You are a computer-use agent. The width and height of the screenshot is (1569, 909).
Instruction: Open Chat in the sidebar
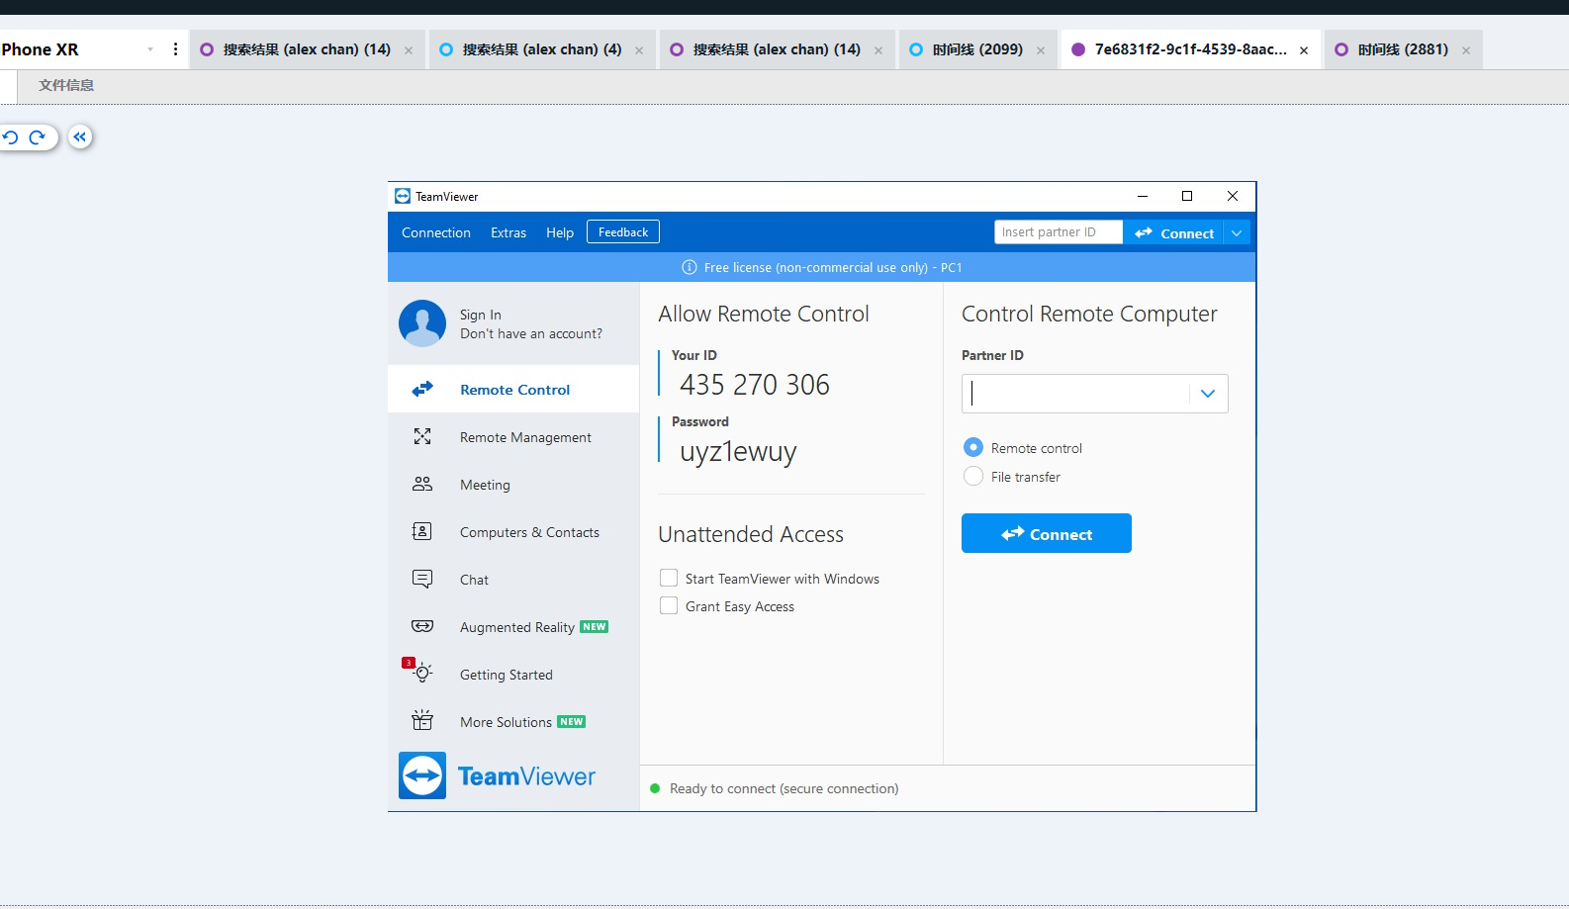(x=513, y=580)
